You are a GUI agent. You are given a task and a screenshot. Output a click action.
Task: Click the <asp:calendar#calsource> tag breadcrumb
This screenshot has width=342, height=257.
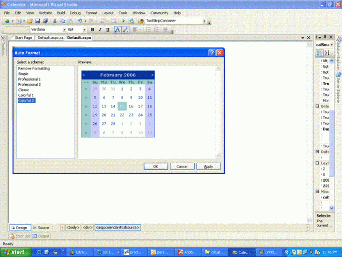[117, 228]
